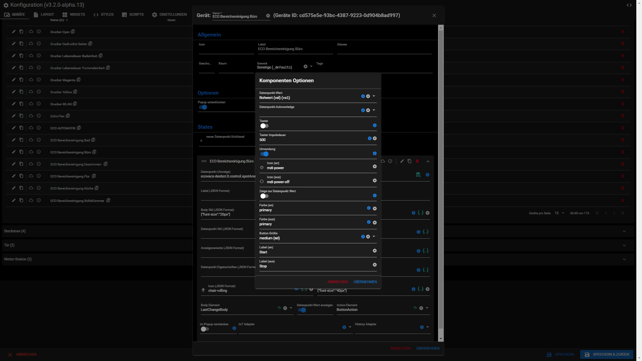Click Übernehmen in the Gerät dialog footer

[428, 348]
